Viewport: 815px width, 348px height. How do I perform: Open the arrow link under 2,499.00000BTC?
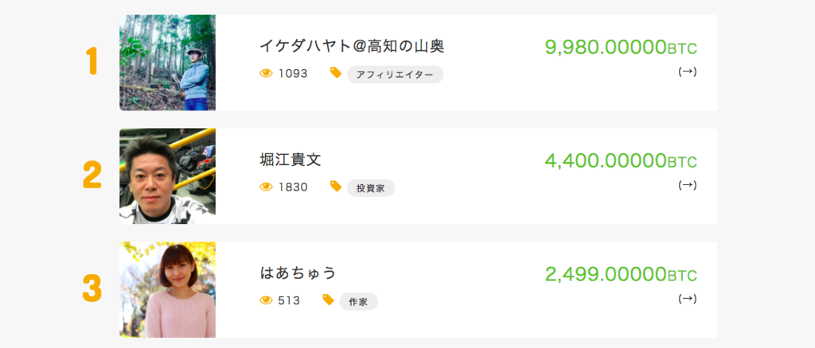coord(687,299)
